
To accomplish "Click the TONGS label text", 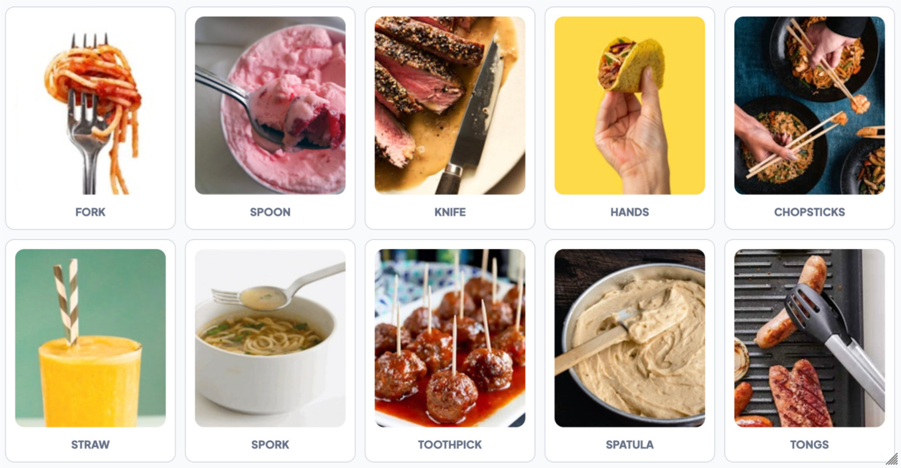I will tap(809, 445).
